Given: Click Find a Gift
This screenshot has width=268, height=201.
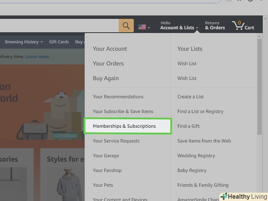Looking at the screenshot, I should 188,126.
